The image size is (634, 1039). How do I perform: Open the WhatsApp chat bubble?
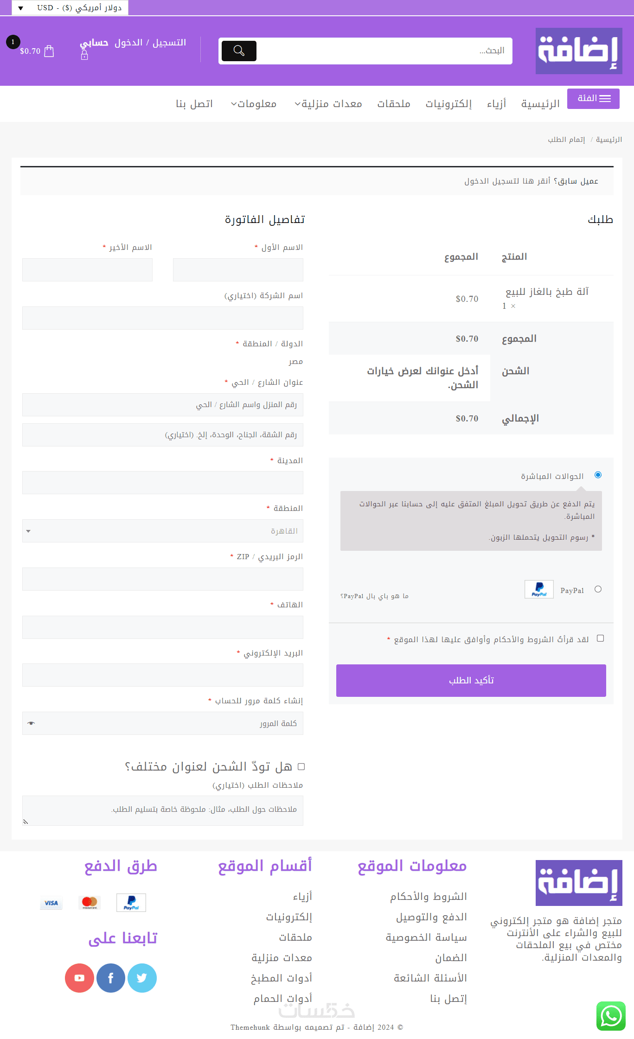(611, 1016)
